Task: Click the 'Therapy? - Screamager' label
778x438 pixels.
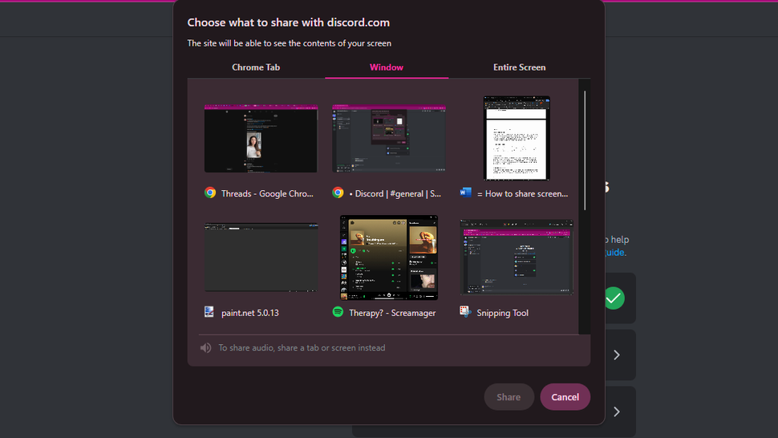Action: tap(392, 313)
